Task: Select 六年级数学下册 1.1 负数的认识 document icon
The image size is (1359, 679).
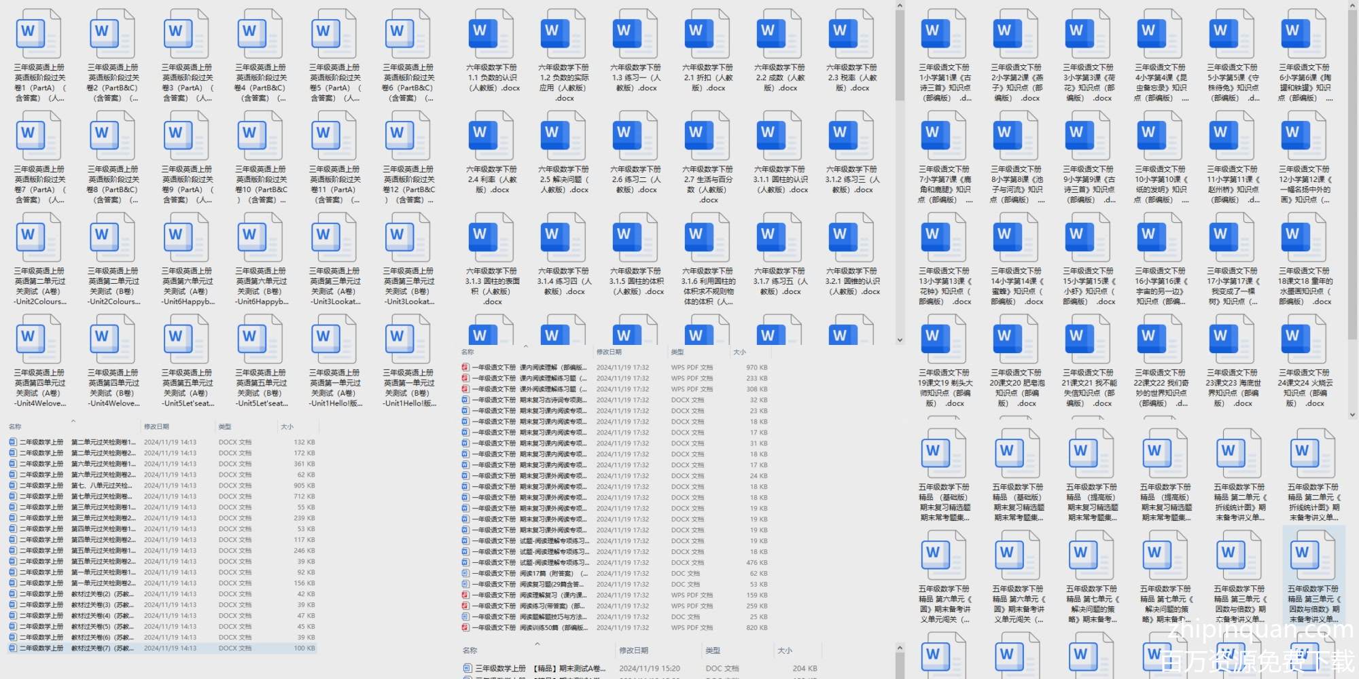Action: (x=491, y=33)
